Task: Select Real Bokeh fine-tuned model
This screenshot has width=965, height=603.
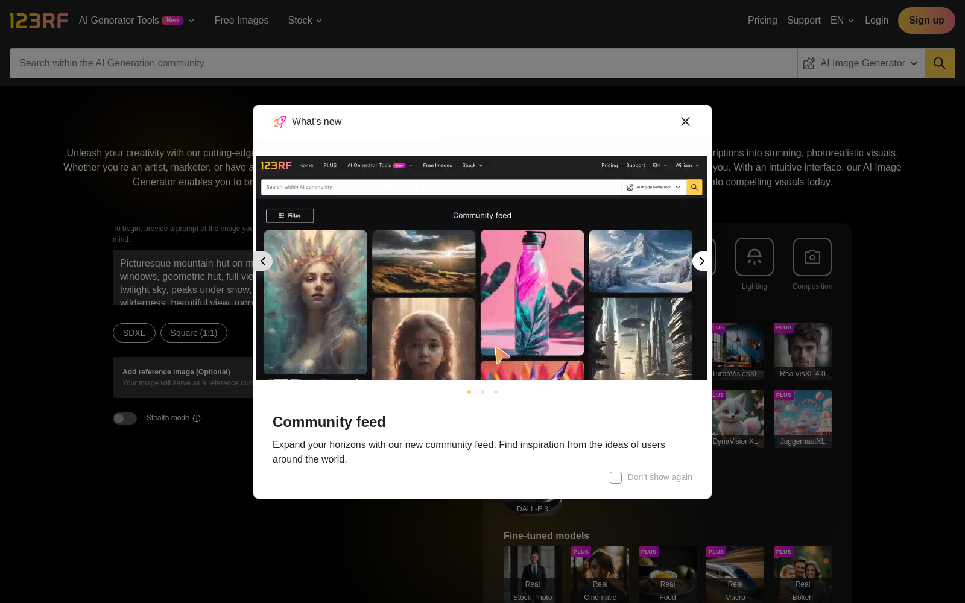Action: (x=803, y=575)
